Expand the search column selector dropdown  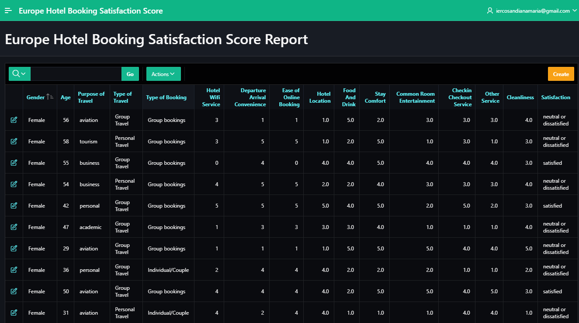pos(20,74)
